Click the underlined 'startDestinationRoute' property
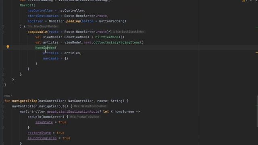258x145 pixels. coord(79,112)
